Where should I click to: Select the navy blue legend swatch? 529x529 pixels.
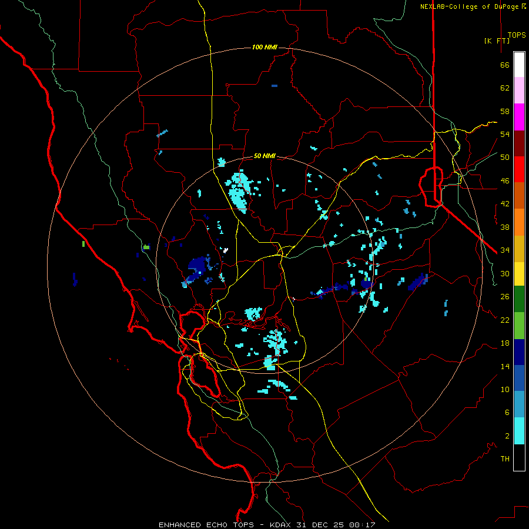(519, 352)
